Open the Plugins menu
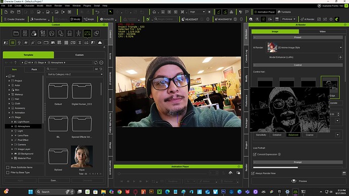Image resolution: width=349 pixels, height=196 pixels. click(87, 6)
